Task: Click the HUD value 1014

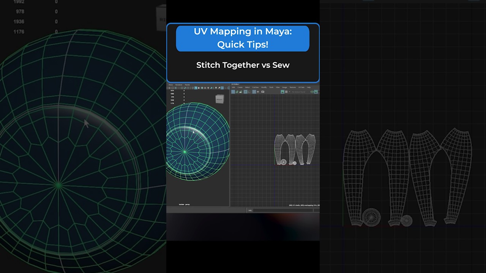Action: pos(172,91)
